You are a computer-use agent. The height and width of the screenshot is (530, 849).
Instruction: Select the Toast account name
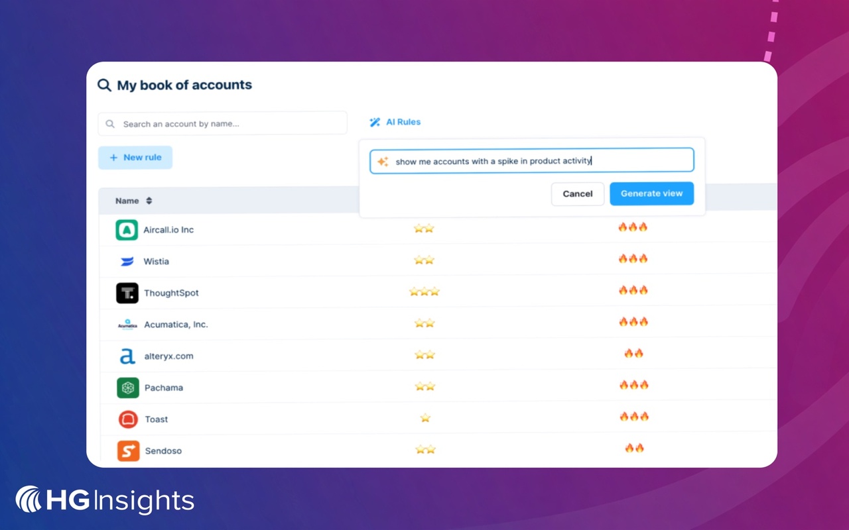click(157, 419)
